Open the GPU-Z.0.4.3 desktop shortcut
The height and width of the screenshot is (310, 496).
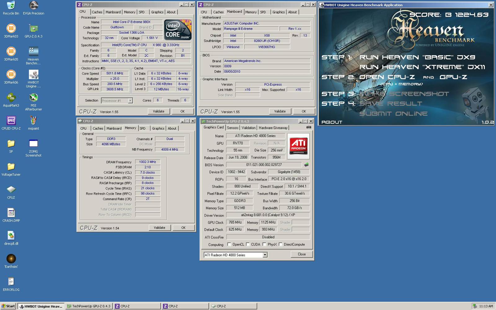(x=33, y=31)
